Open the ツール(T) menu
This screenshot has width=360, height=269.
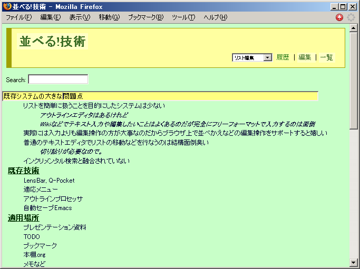[183, 17]
